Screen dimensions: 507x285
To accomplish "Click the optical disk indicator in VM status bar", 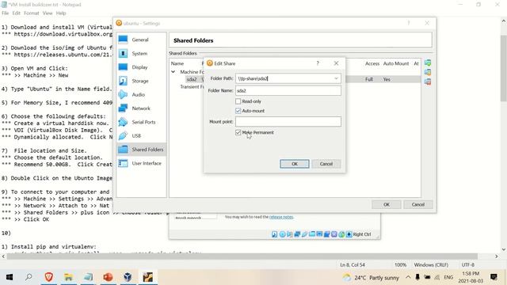I will pyautogui.click(x=282, y=234).
